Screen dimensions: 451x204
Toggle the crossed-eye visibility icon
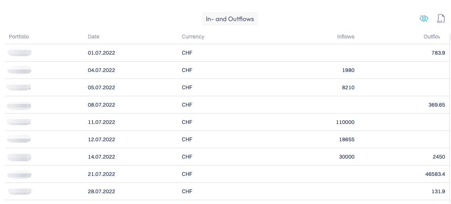click(x=424, y=18)
